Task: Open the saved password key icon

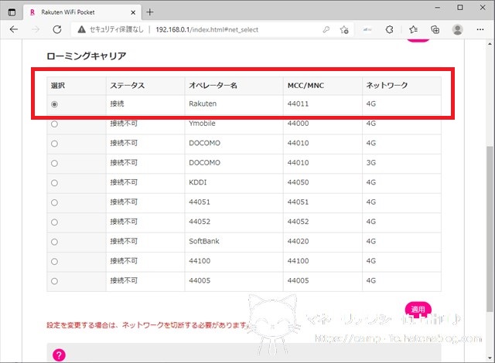Action: 326,29
